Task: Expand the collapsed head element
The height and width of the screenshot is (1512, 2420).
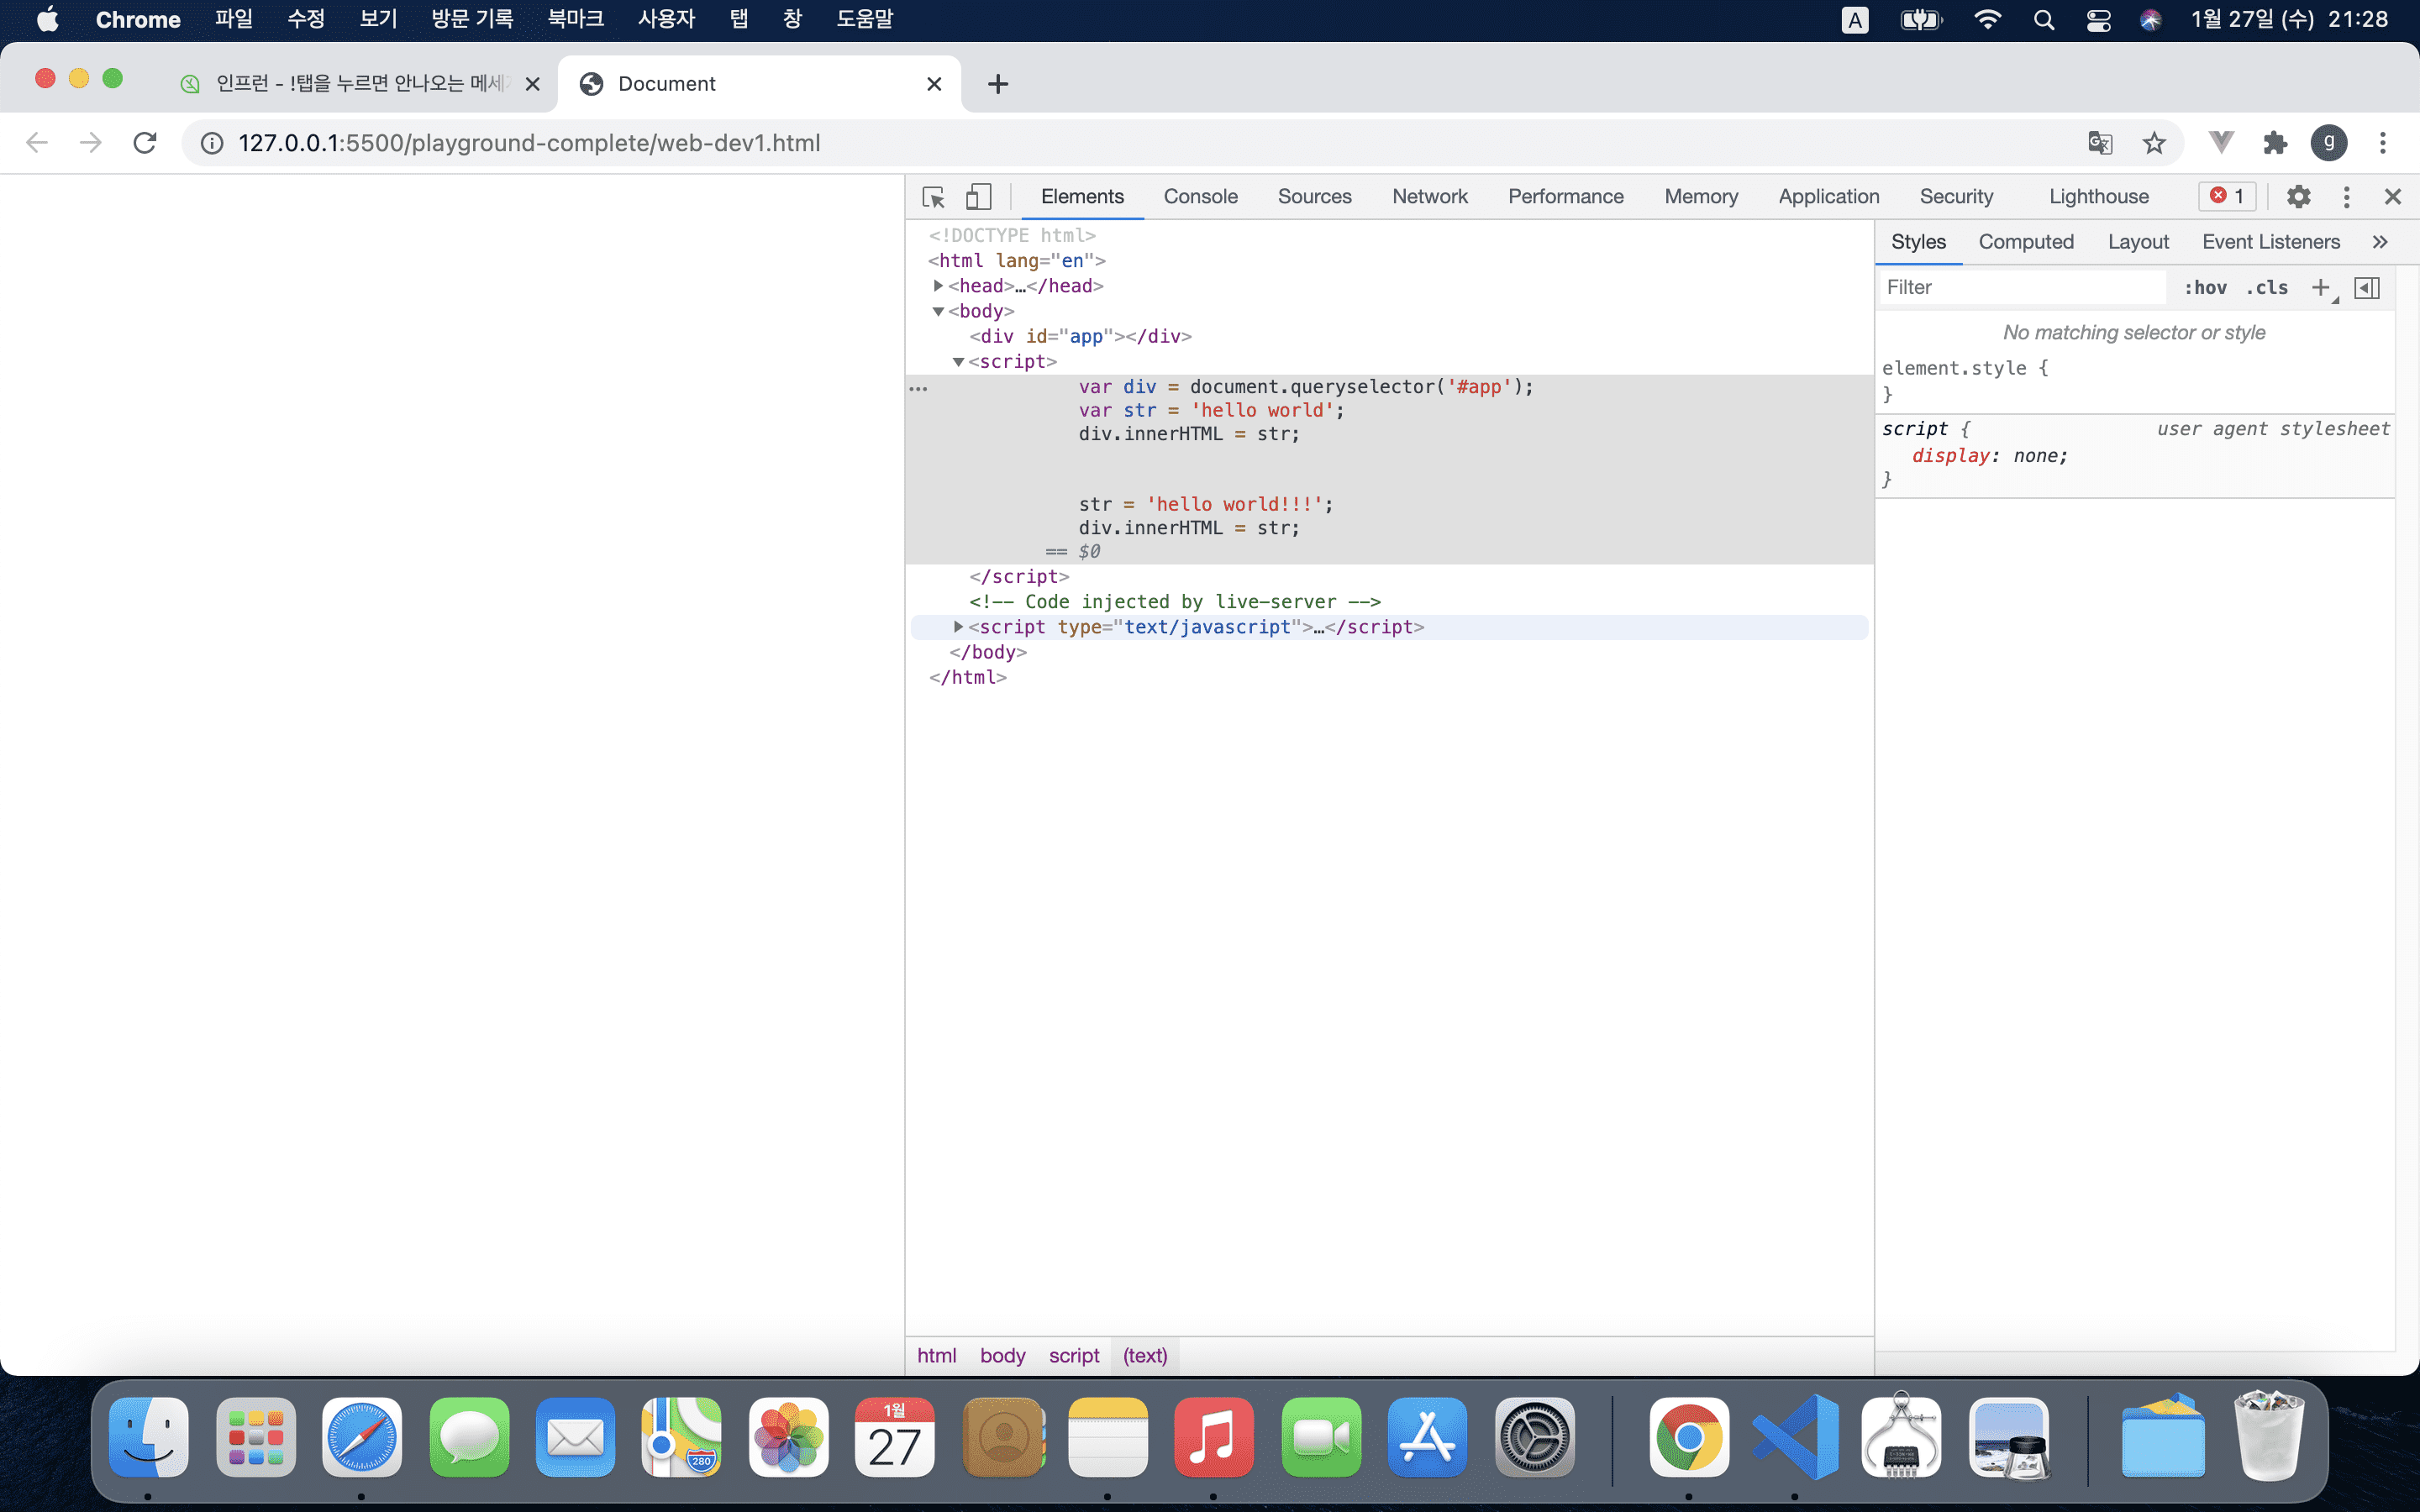Action: click(938, 286)
